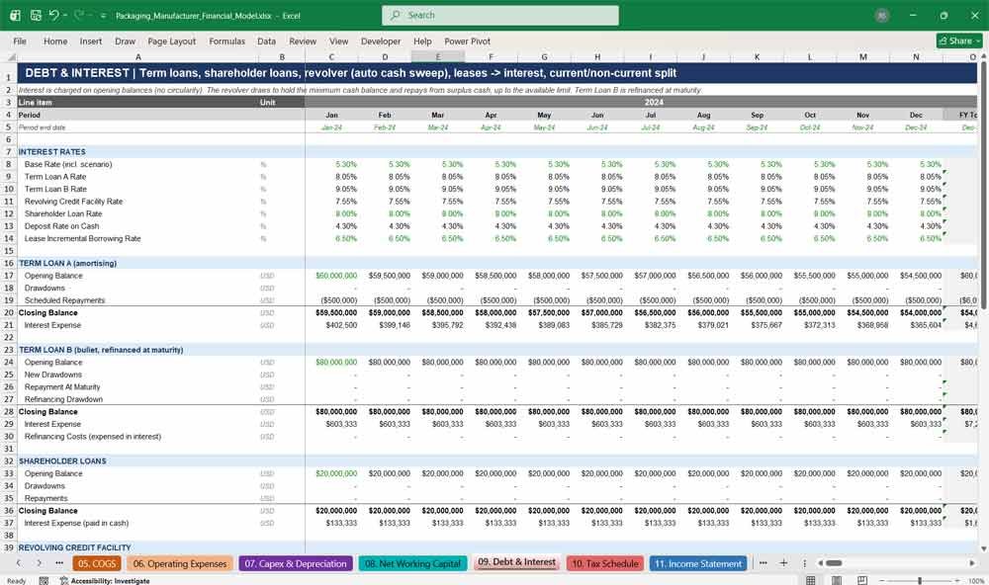Select column A header

138,56
